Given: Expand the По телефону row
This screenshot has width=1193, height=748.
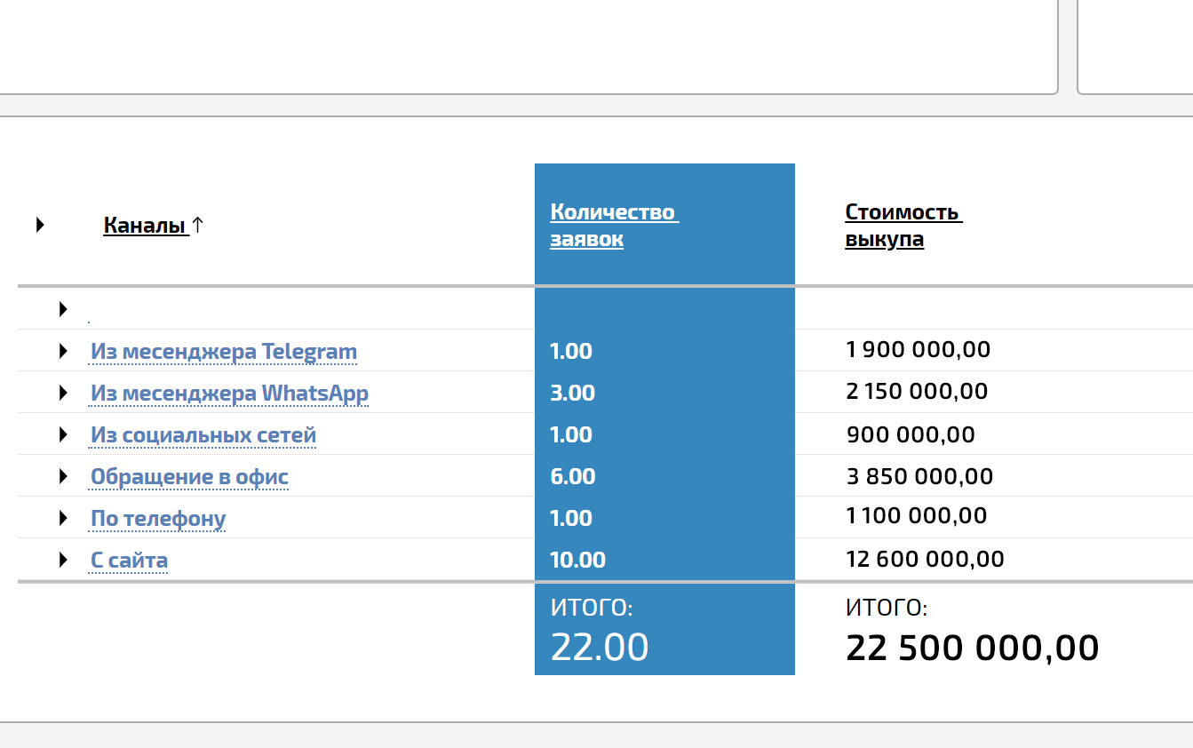Looking at the screenshot, I should (63, 518).
